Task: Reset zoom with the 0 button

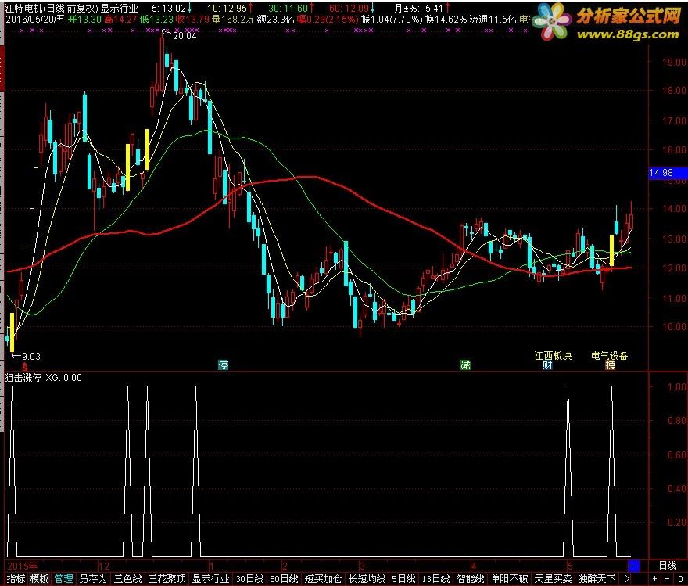Action: pos(680,578)
